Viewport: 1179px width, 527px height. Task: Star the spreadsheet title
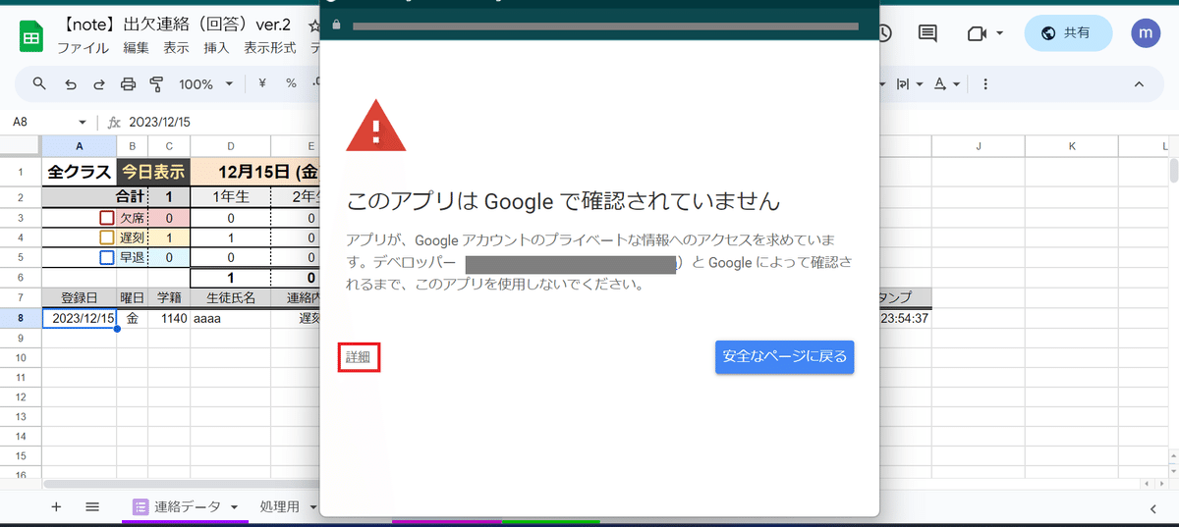click(x=314, y=25)
